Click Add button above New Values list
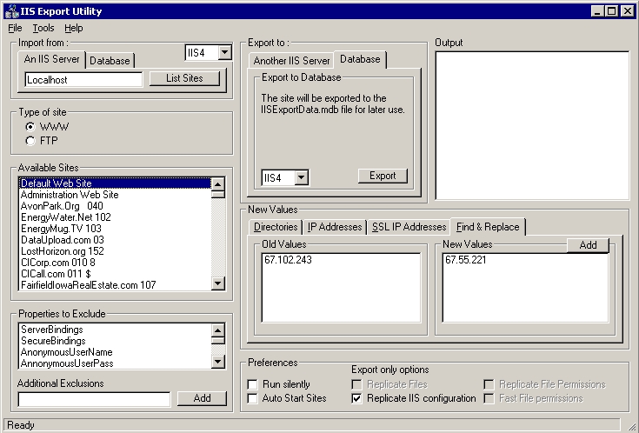The height and width of the screenshot is (433, 639). (x=588, y=245)
